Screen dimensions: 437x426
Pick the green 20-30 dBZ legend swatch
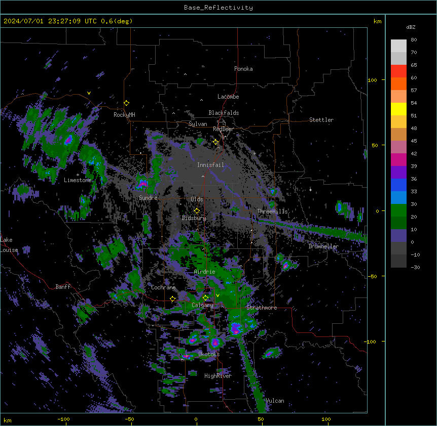click(x=398, y=210)
